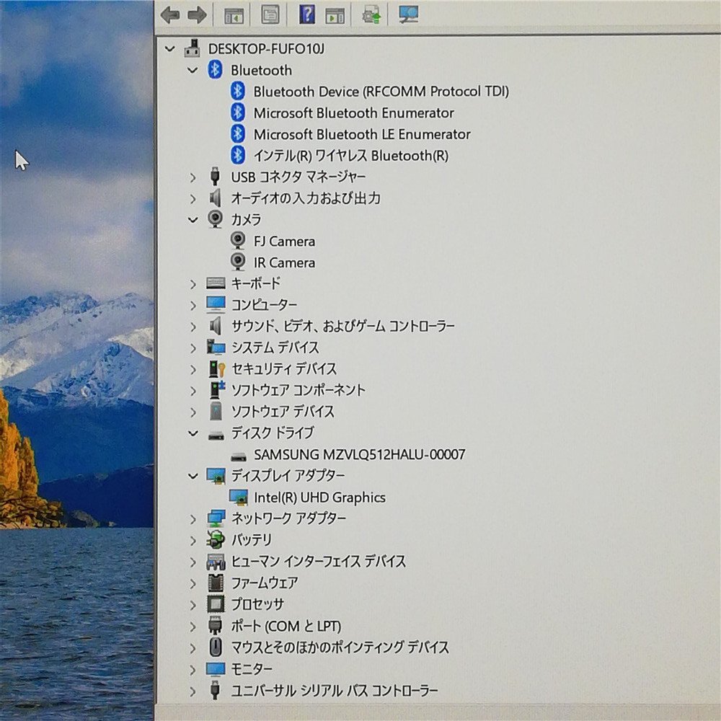Viewport: 721px width, 721px height.
Task: Select Microsoft Bluetooth LE Enumerator
Action: pos(362,134)
